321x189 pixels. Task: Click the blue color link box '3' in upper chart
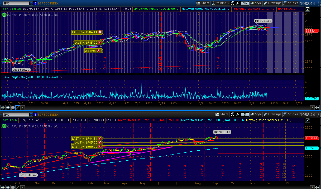tap(35, 3)
